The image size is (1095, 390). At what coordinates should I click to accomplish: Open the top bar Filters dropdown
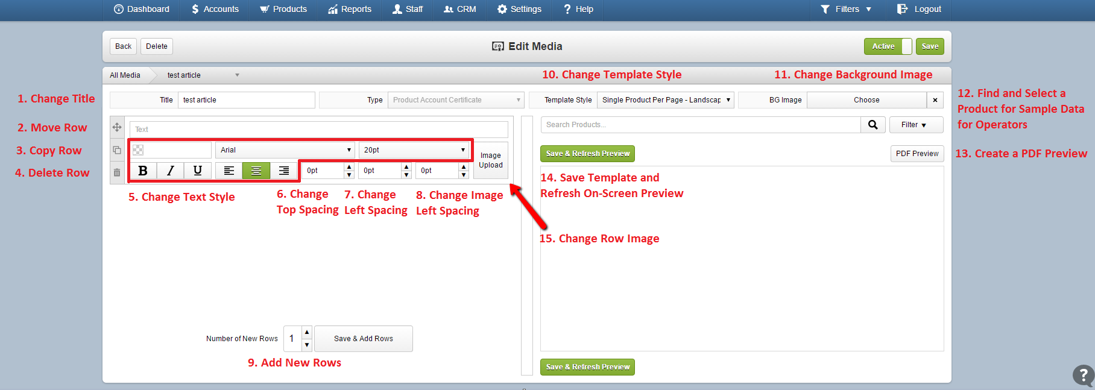tap(847, 9)
